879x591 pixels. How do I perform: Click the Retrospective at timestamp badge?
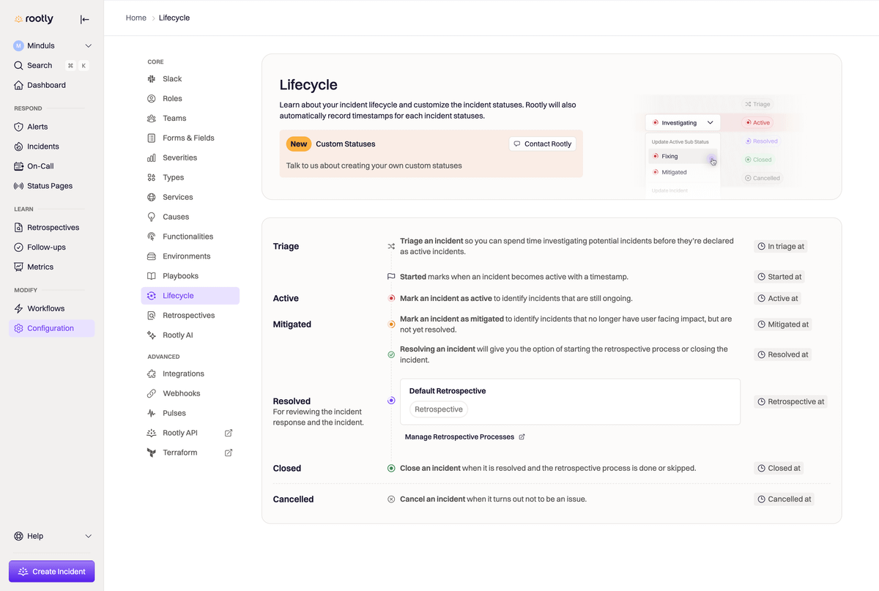(791, 402)
